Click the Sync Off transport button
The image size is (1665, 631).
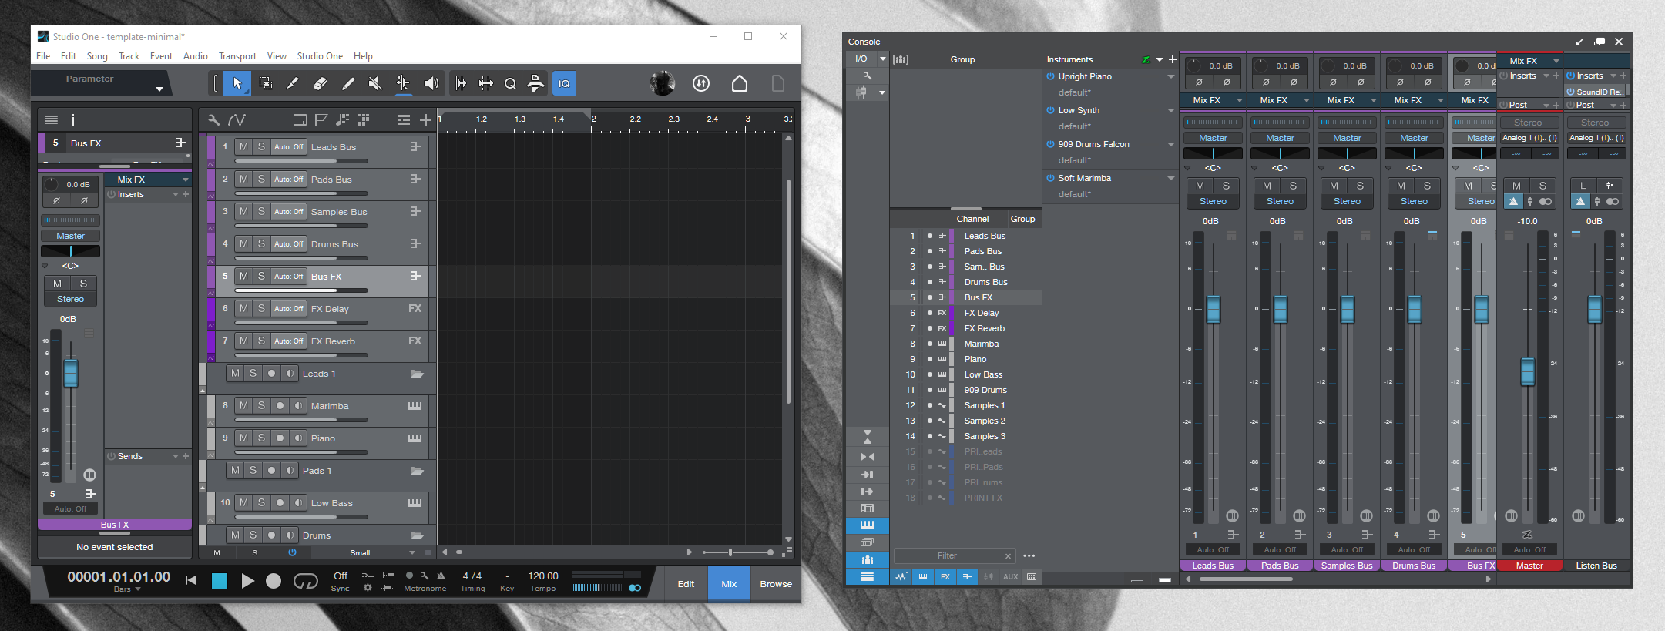click(341, 581)
